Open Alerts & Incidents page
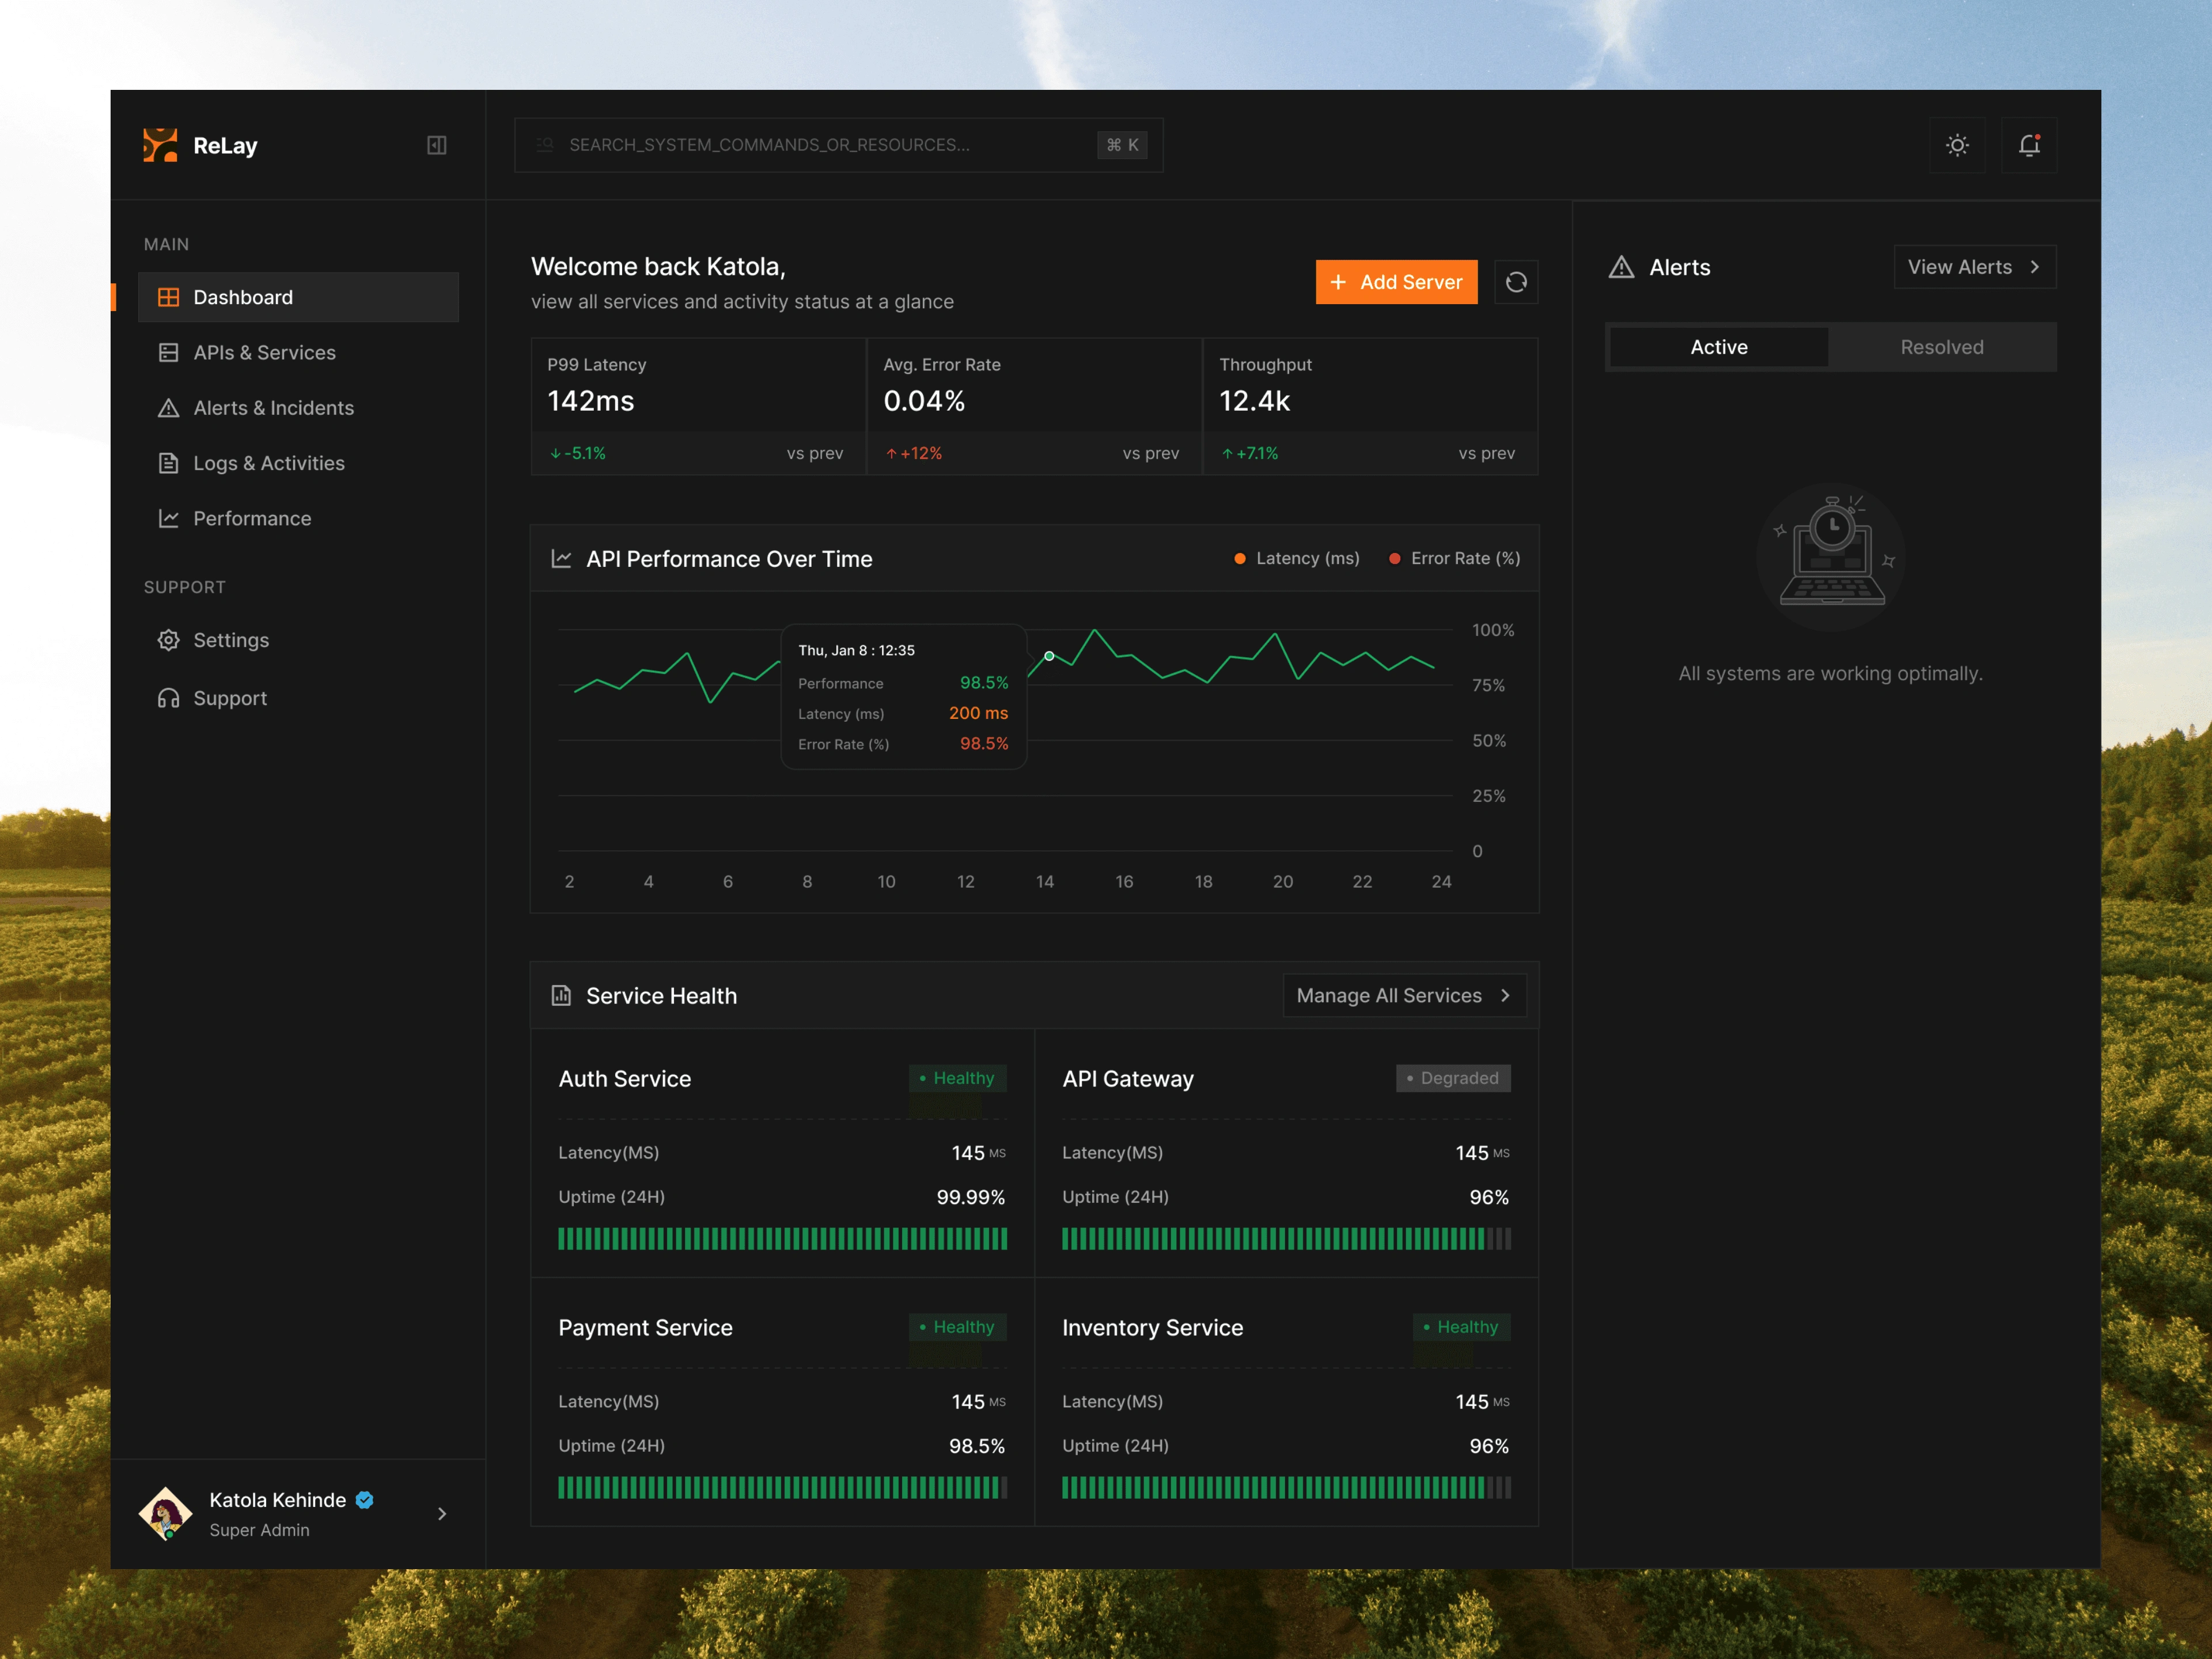 273,408
